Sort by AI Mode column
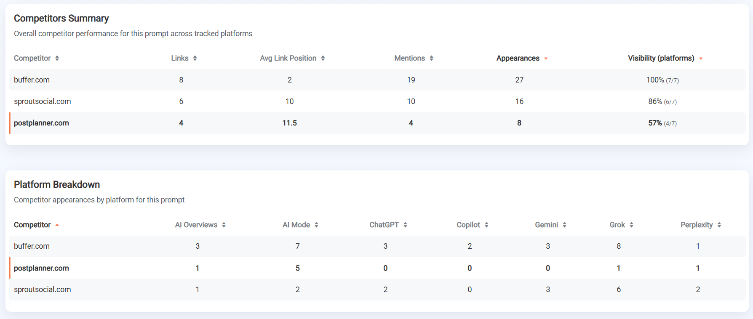 click(x=300, y=225)
